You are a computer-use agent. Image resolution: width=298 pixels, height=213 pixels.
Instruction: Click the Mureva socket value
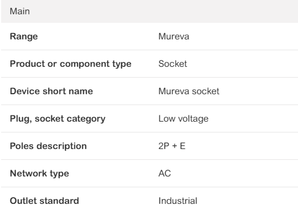pos(189,91)
